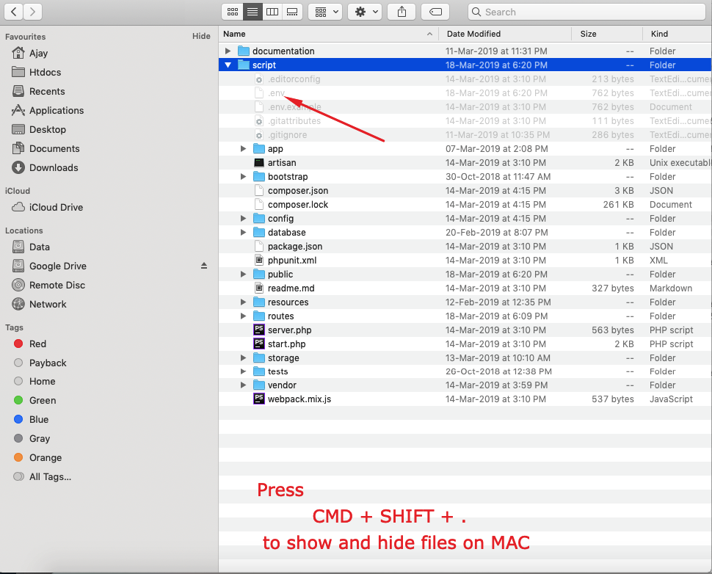Select the Data volume in Locations
Image resolution: width=712 pixels, height=574 pixels.
pos(40,247)
